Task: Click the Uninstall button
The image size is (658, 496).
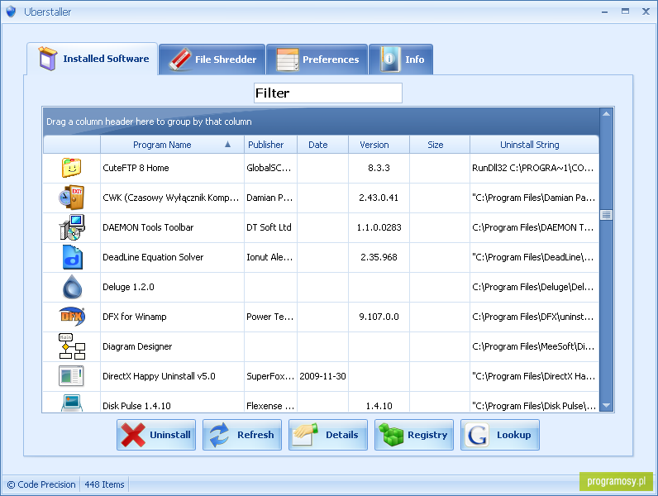Action: point(156,435)
